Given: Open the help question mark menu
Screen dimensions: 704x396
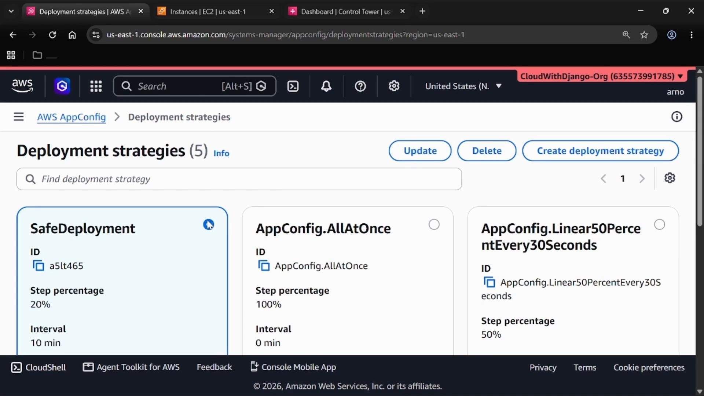Looking at the screenshot, I should (360, 86).
